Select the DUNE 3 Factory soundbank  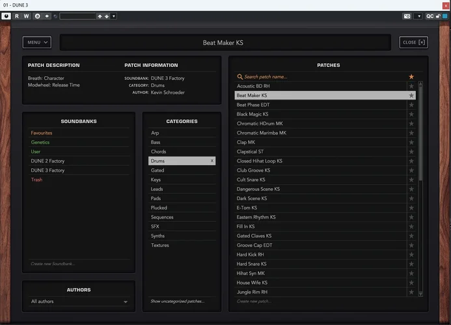point(48,170)
